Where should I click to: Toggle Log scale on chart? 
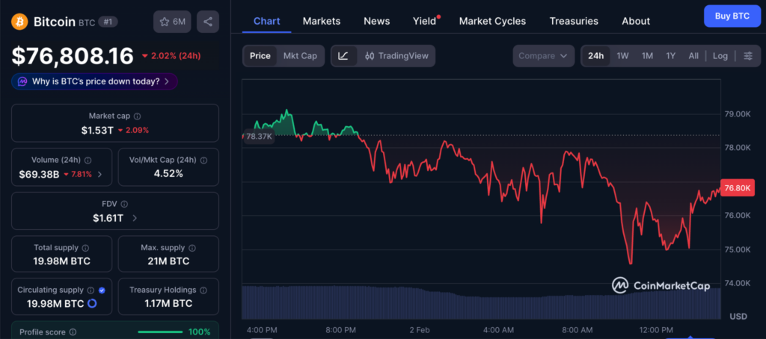coord(720,56)
